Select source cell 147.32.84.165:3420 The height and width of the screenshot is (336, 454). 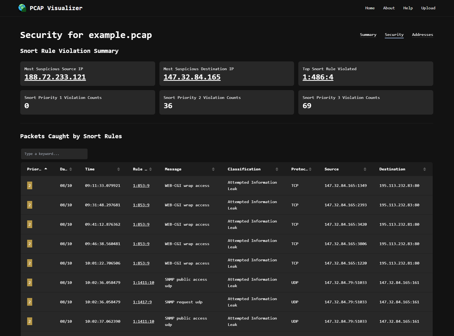point(345,224)
